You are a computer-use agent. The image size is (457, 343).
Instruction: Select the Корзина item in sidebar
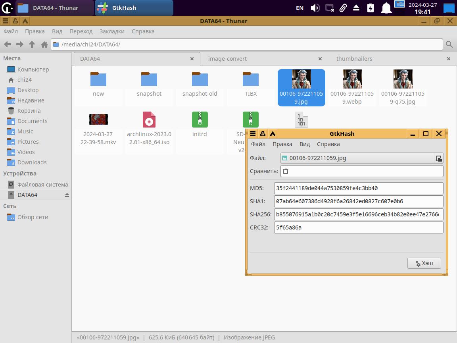coord(29,111)
